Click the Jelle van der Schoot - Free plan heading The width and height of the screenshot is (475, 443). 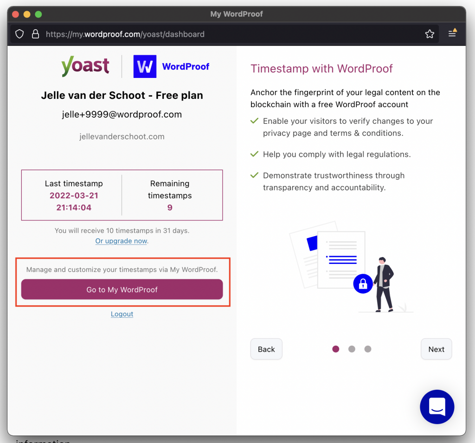click(x=122, y=96)
